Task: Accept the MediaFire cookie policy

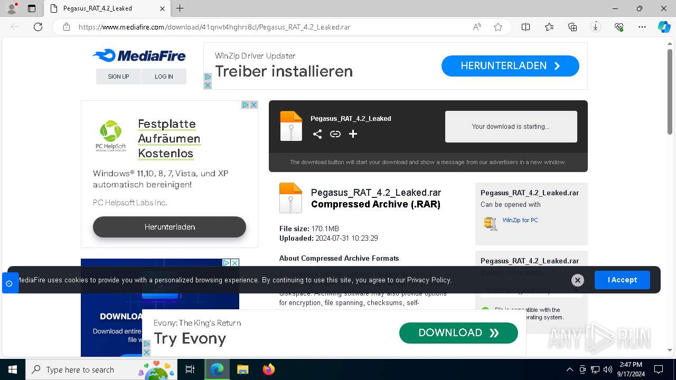Action: pyautogui.click(x=622, y=280)
